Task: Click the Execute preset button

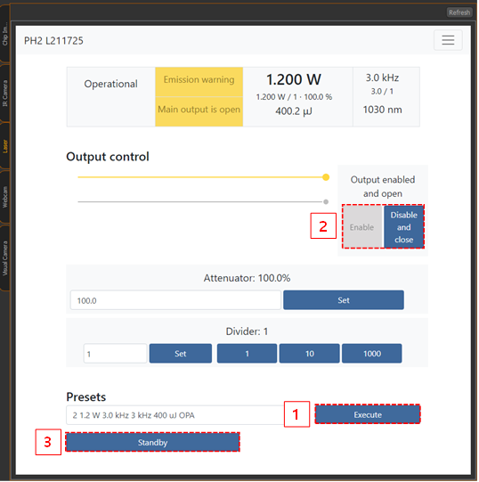Action: point(368,414)
